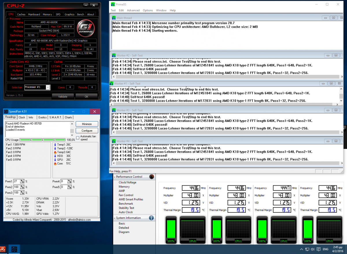Screen dimensions: 347x254
Task: Open the blue fan icon on the taskbar
Action: tap(14, 249)
